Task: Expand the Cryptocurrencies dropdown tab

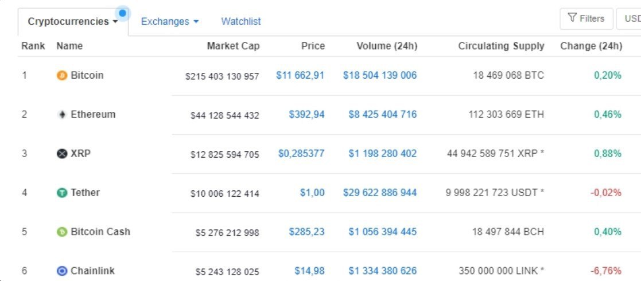Action: point(73,22)
